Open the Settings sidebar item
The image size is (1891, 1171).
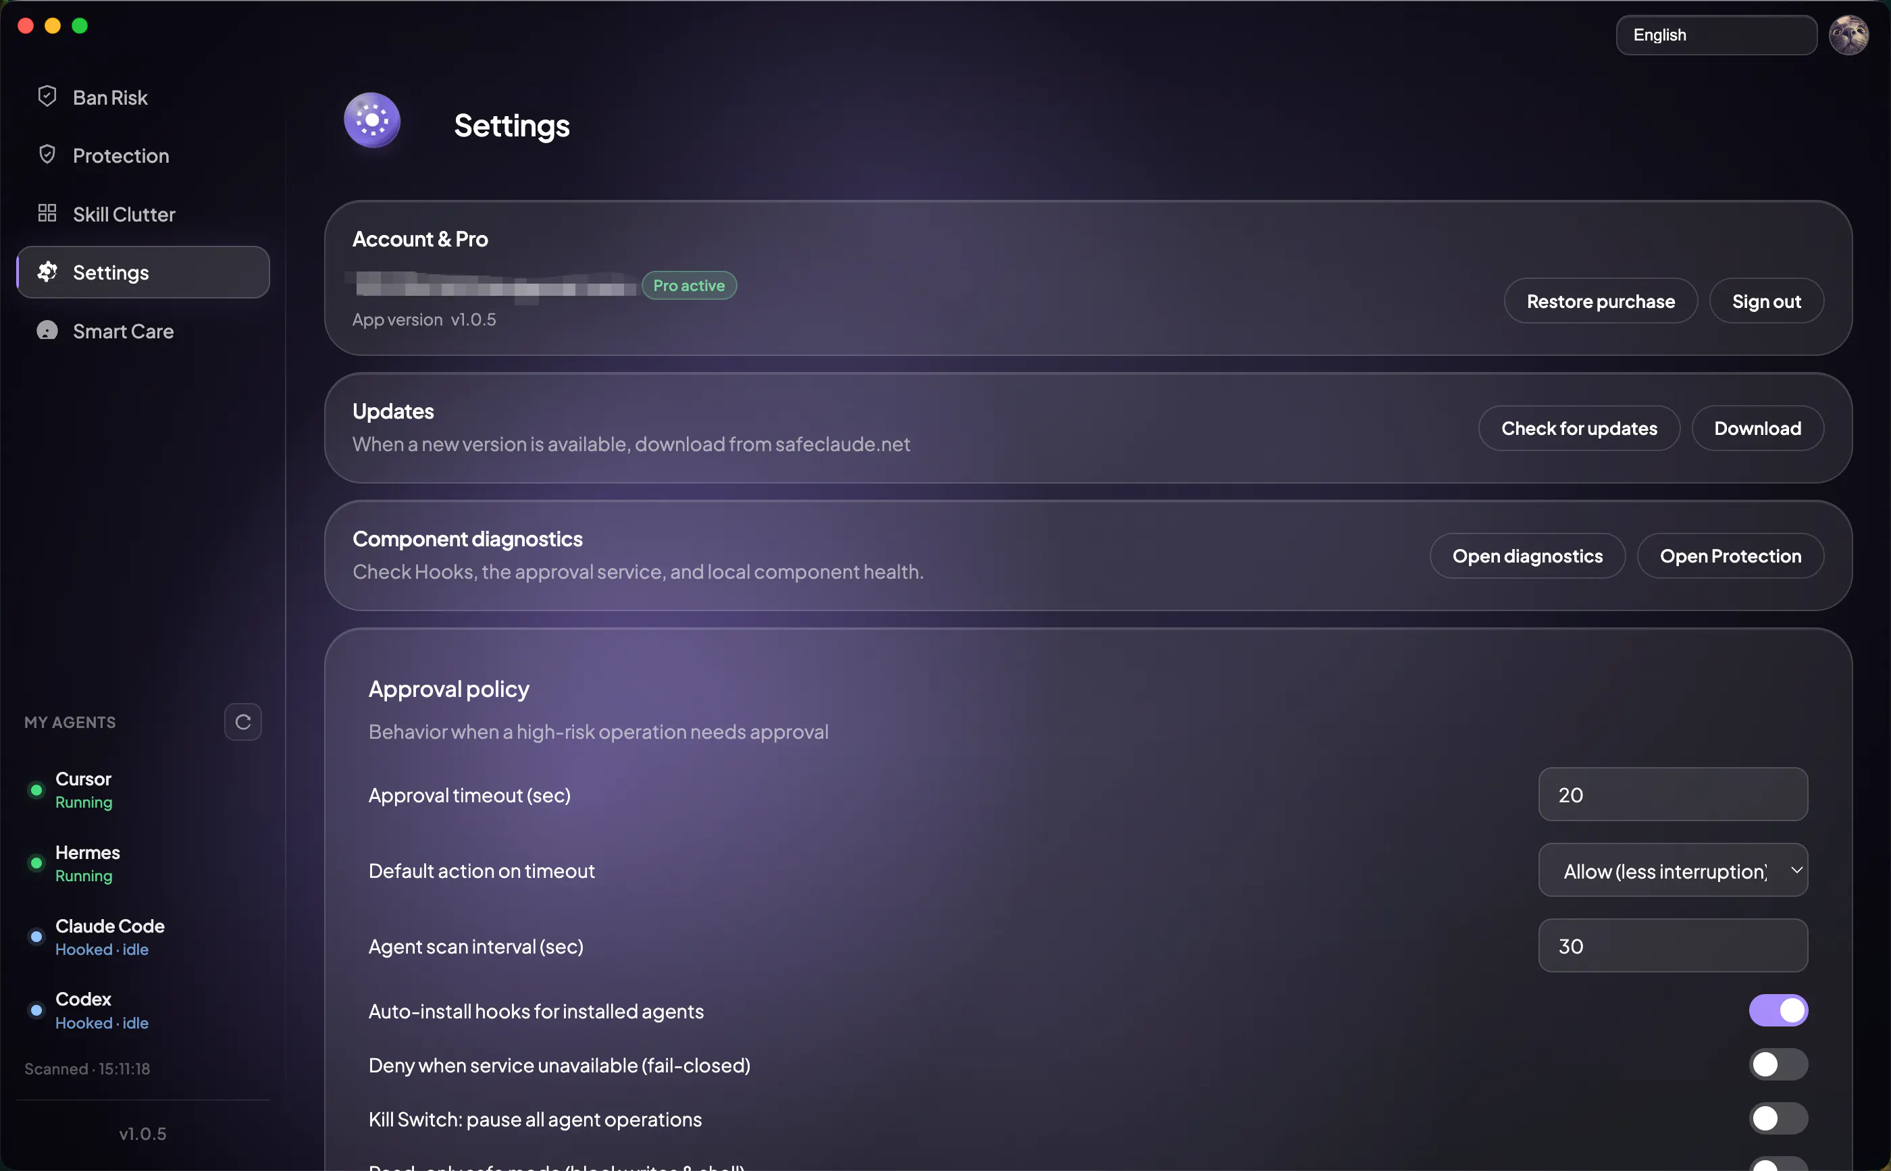(x=143, y=273)
